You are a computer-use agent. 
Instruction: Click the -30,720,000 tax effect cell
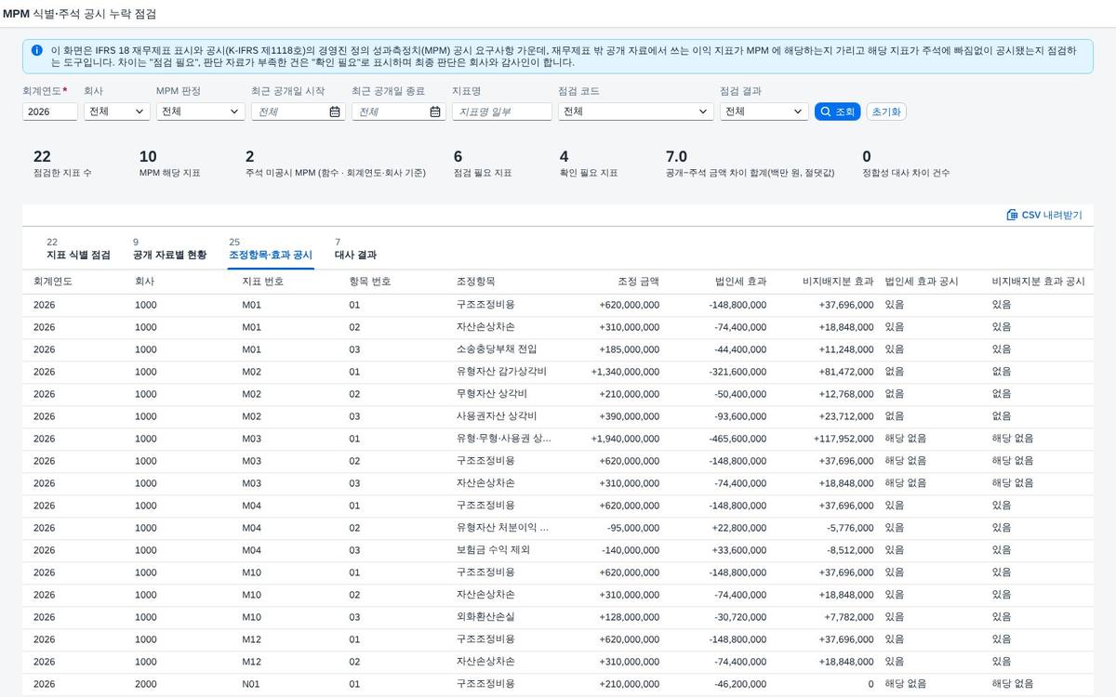pos(740,617)
